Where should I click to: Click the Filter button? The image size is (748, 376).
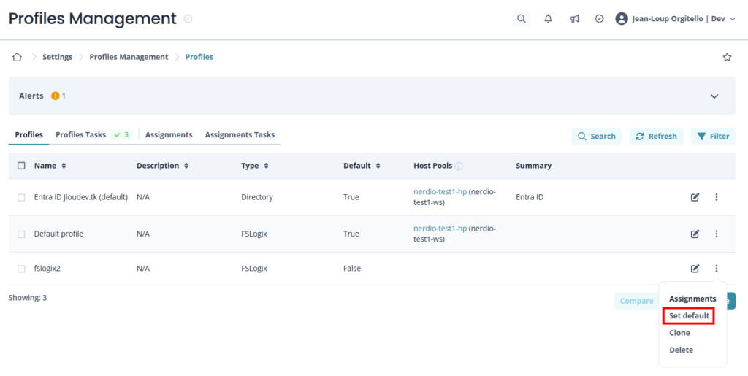click(713, 137)
